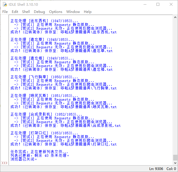This screenshot has width=178, height=172.
Task: Click the [尝试2] line under 喷笑瓦斯
Action: 63,103
